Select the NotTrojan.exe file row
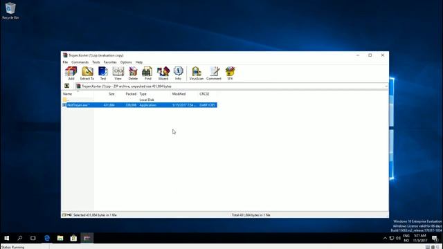443x249 pixels. [140, 105]
